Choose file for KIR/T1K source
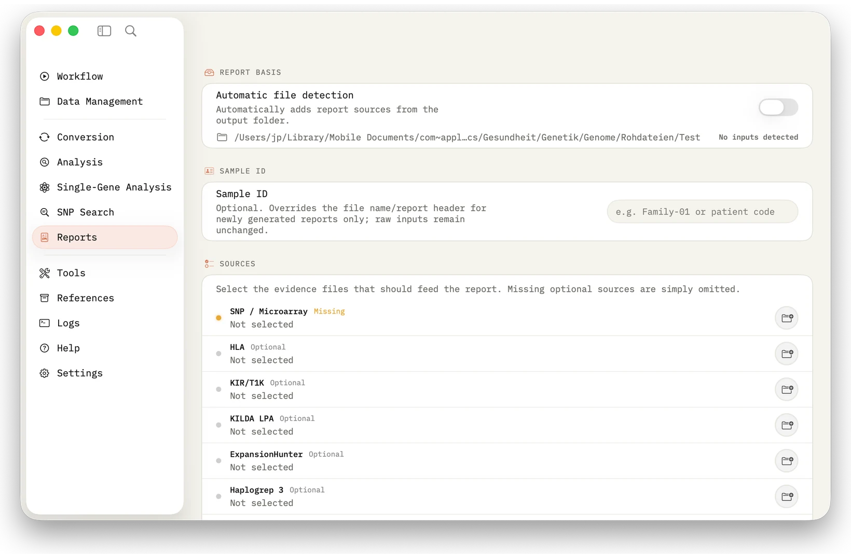The image size is (851, 558). pyautogui.click(x=787, y=389)
